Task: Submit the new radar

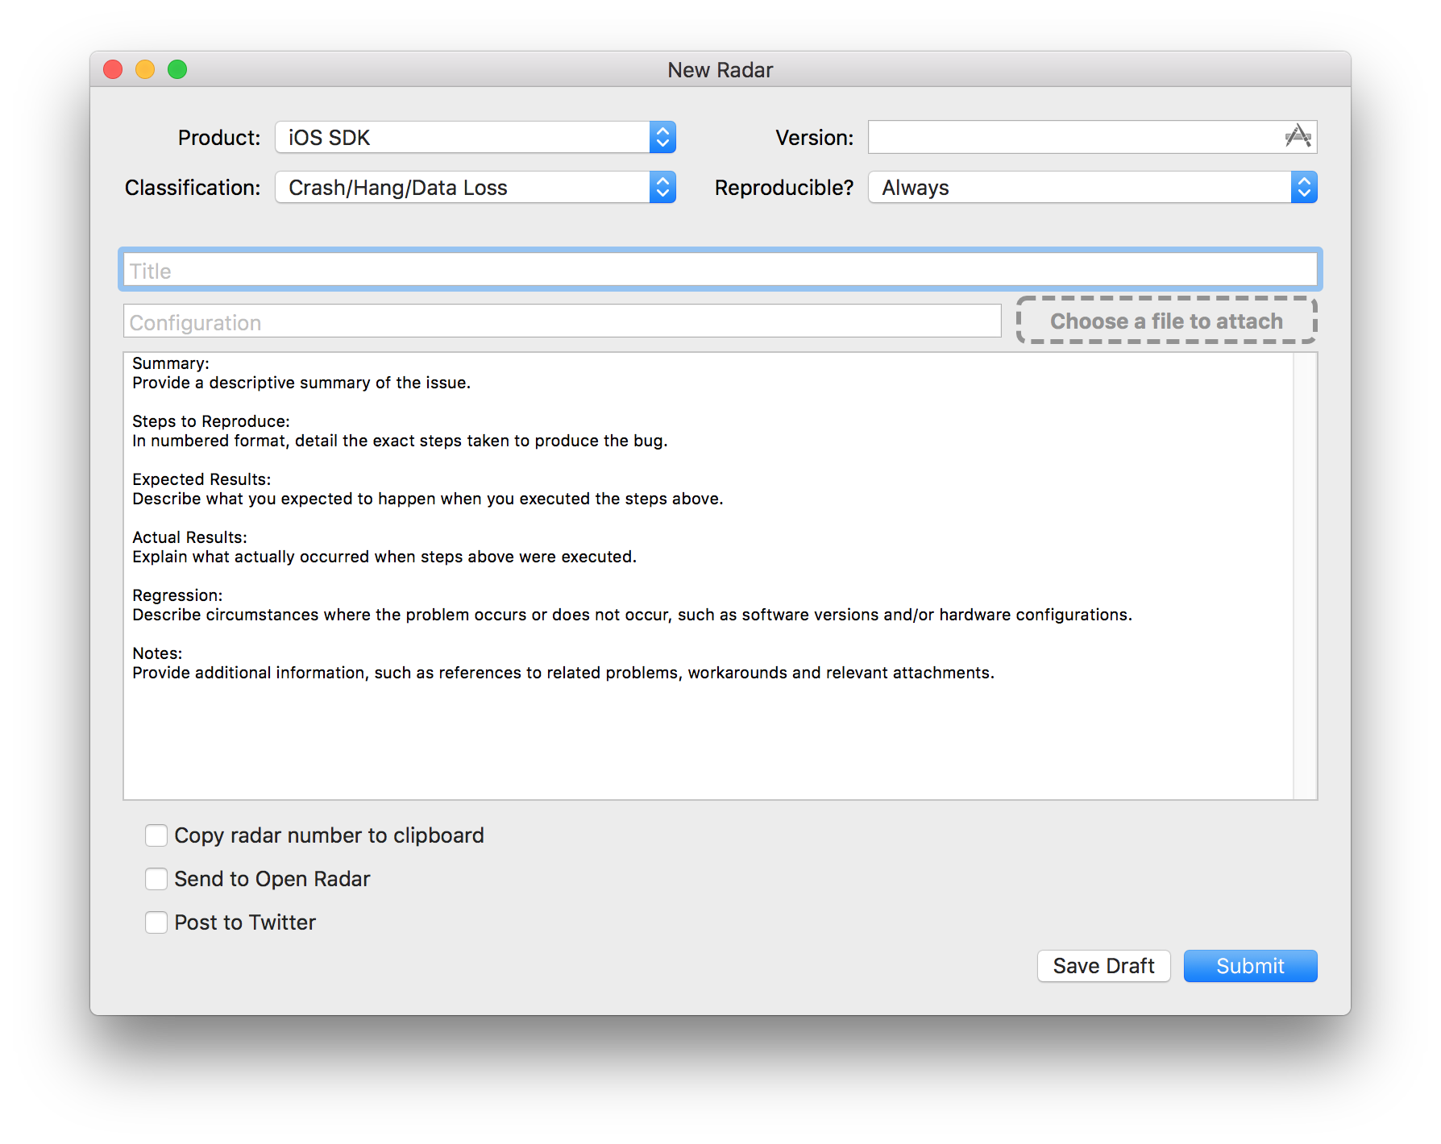Action: (x=1250, y=966)
